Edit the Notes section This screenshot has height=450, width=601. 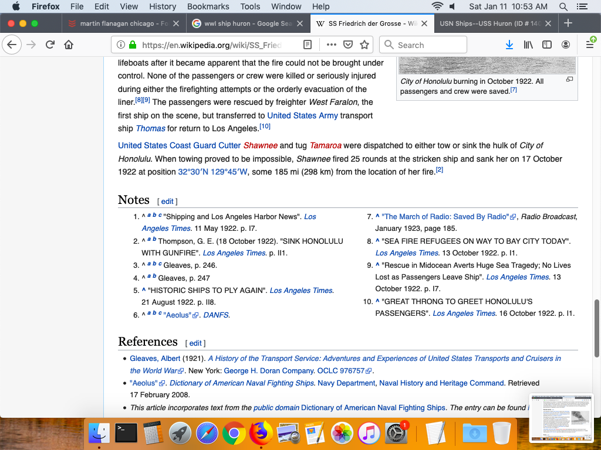[167, 201]
